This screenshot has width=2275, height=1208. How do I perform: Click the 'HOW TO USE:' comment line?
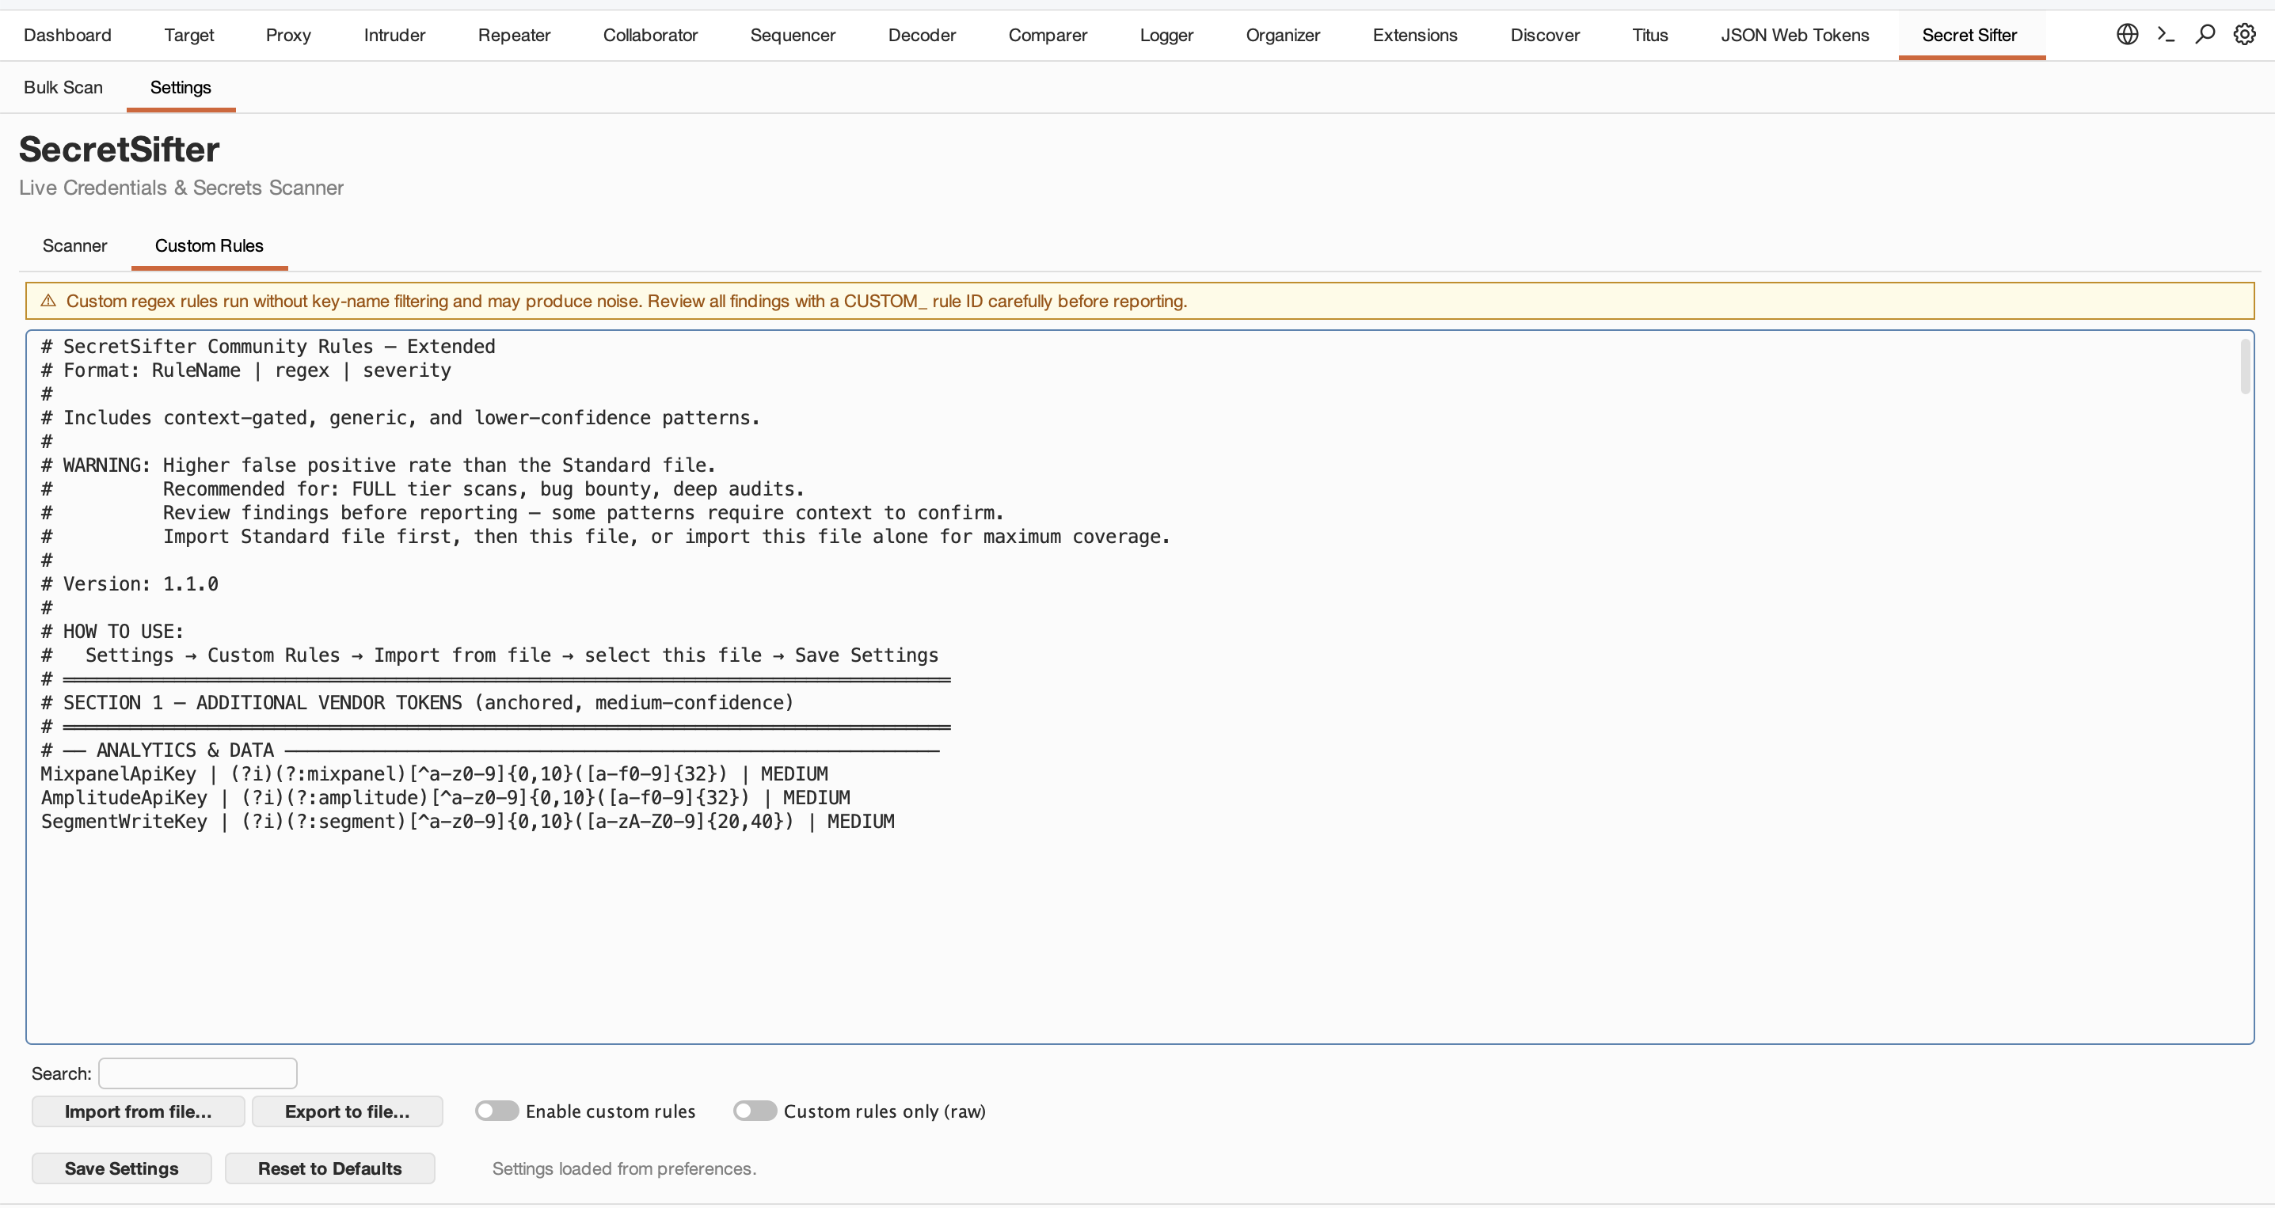[x=112, y=632]
